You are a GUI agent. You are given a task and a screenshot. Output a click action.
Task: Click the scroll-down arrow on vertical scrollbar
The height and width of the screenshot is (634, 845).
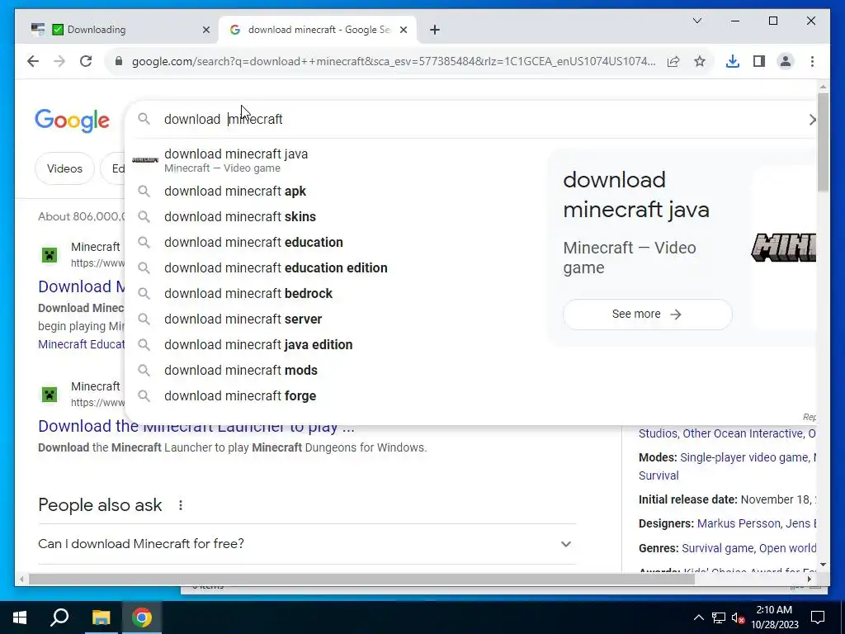pos(823,565)
